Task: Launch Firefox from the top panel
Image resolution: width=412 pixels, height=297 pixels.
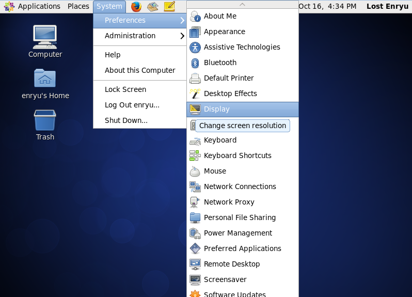Action: (136, 6)
